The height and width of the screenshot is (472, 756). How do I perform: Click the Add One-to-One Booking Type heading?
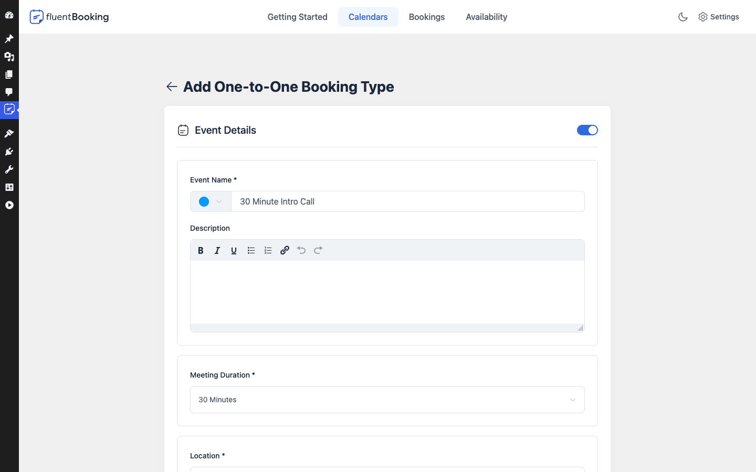(289, 87)
